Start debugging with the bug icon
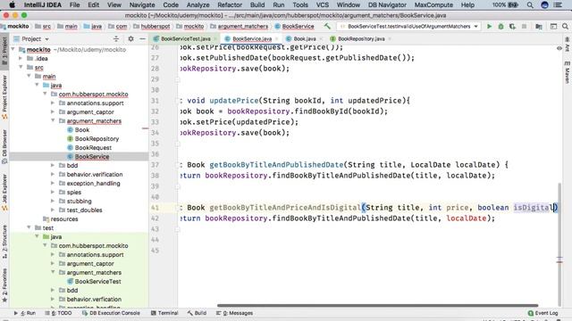The height and width of the screenshot is (321, 572). tap(500, 26)
